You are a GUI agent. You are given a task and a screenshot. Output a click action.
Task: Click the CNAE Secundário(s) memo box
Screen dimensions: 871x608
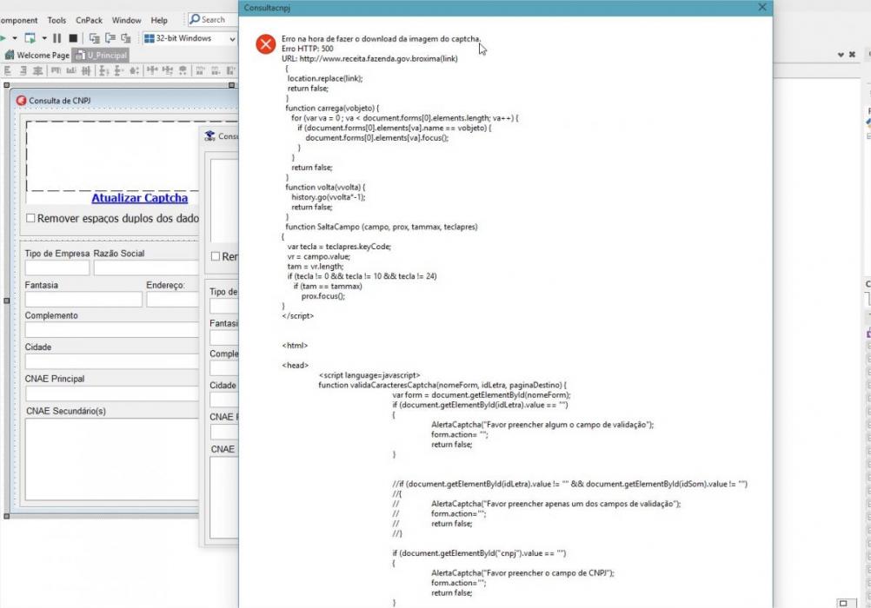click(111, 459)
